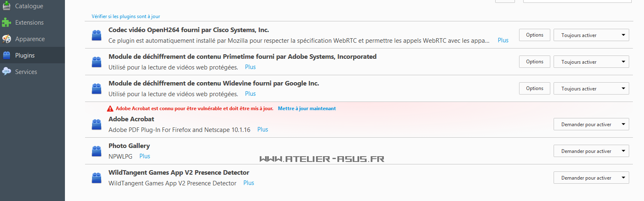Click the WildTangent plugin brick icon

pos(97,178)
